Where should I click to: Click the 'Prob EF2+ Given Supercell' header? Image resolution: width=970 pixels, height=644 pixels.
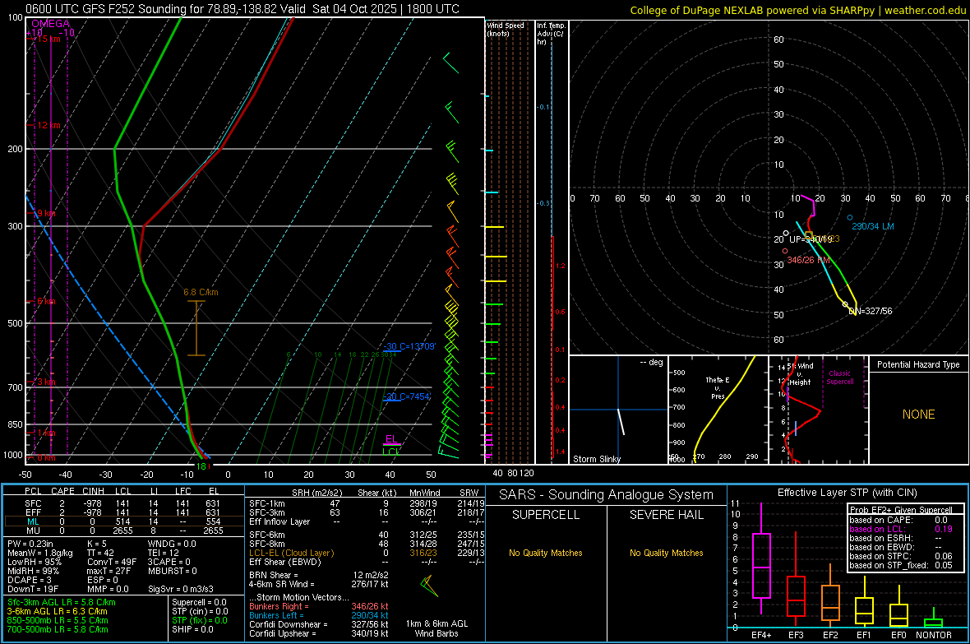coord(901,510)
